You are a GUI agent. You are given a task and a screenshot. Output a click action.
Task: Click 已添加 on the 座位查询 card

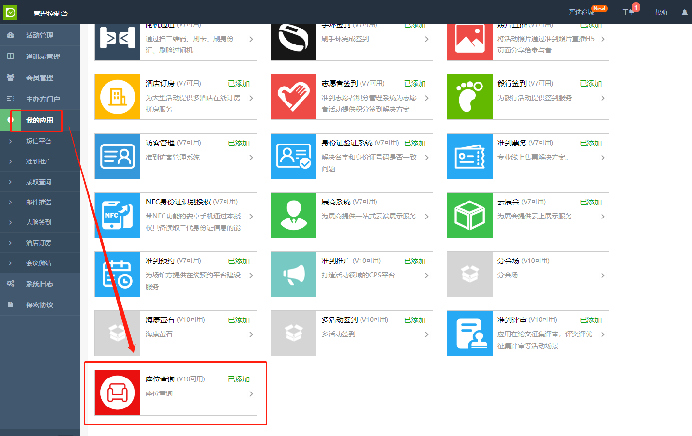click(239, 379)
